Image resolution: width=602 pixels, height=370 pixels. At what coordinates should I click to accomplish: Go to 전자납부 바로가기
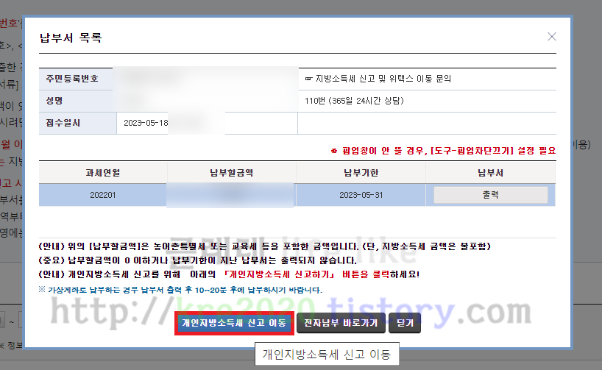tap(341, 323)
